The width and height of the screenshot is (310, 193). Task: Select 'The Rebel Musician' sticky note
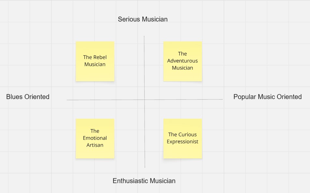[95, 61]
